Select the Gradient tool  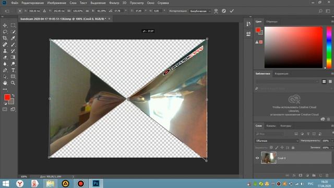coord(13,57)
